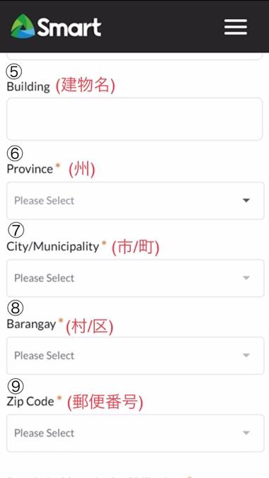Open the Province dropdown

(x=135, y=201)
